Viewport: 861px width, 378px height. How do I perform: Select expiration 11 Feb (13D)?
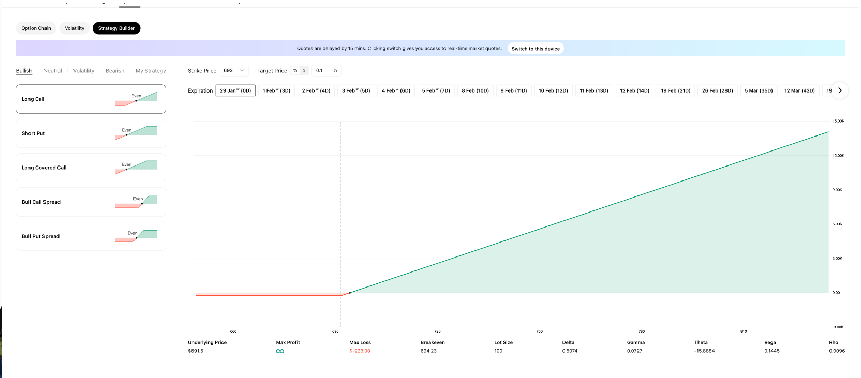tap(594, 90)
